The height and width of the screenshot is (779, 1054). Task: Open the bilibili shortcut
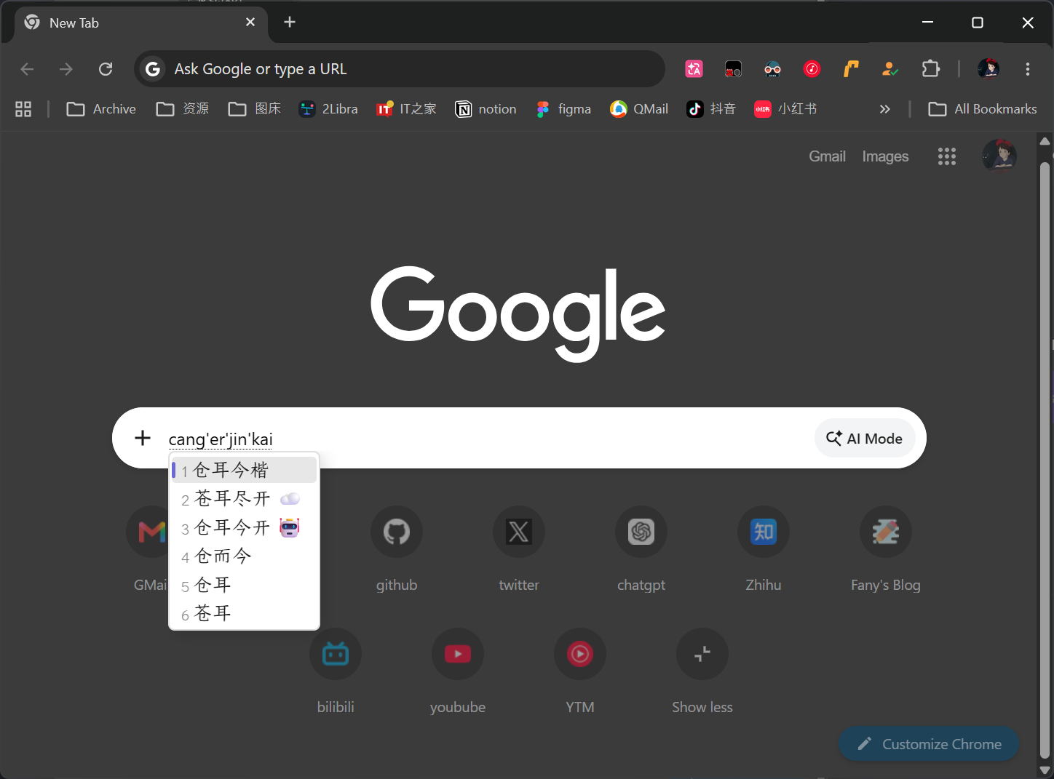click(x=336, y=673)
